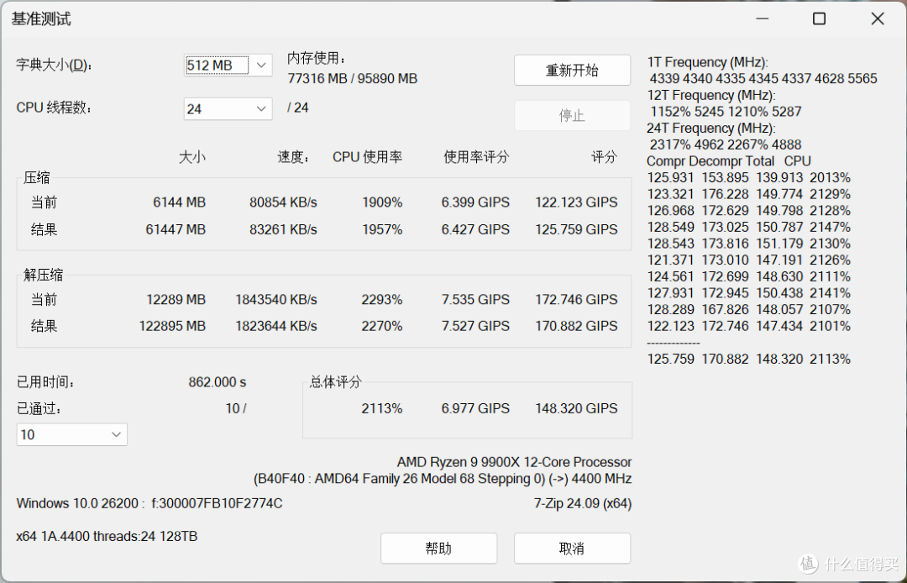Select the B40F40 AMD64 Family 26 stepping line
This screenshot has width=907, height=583.
tap(443, 479)
